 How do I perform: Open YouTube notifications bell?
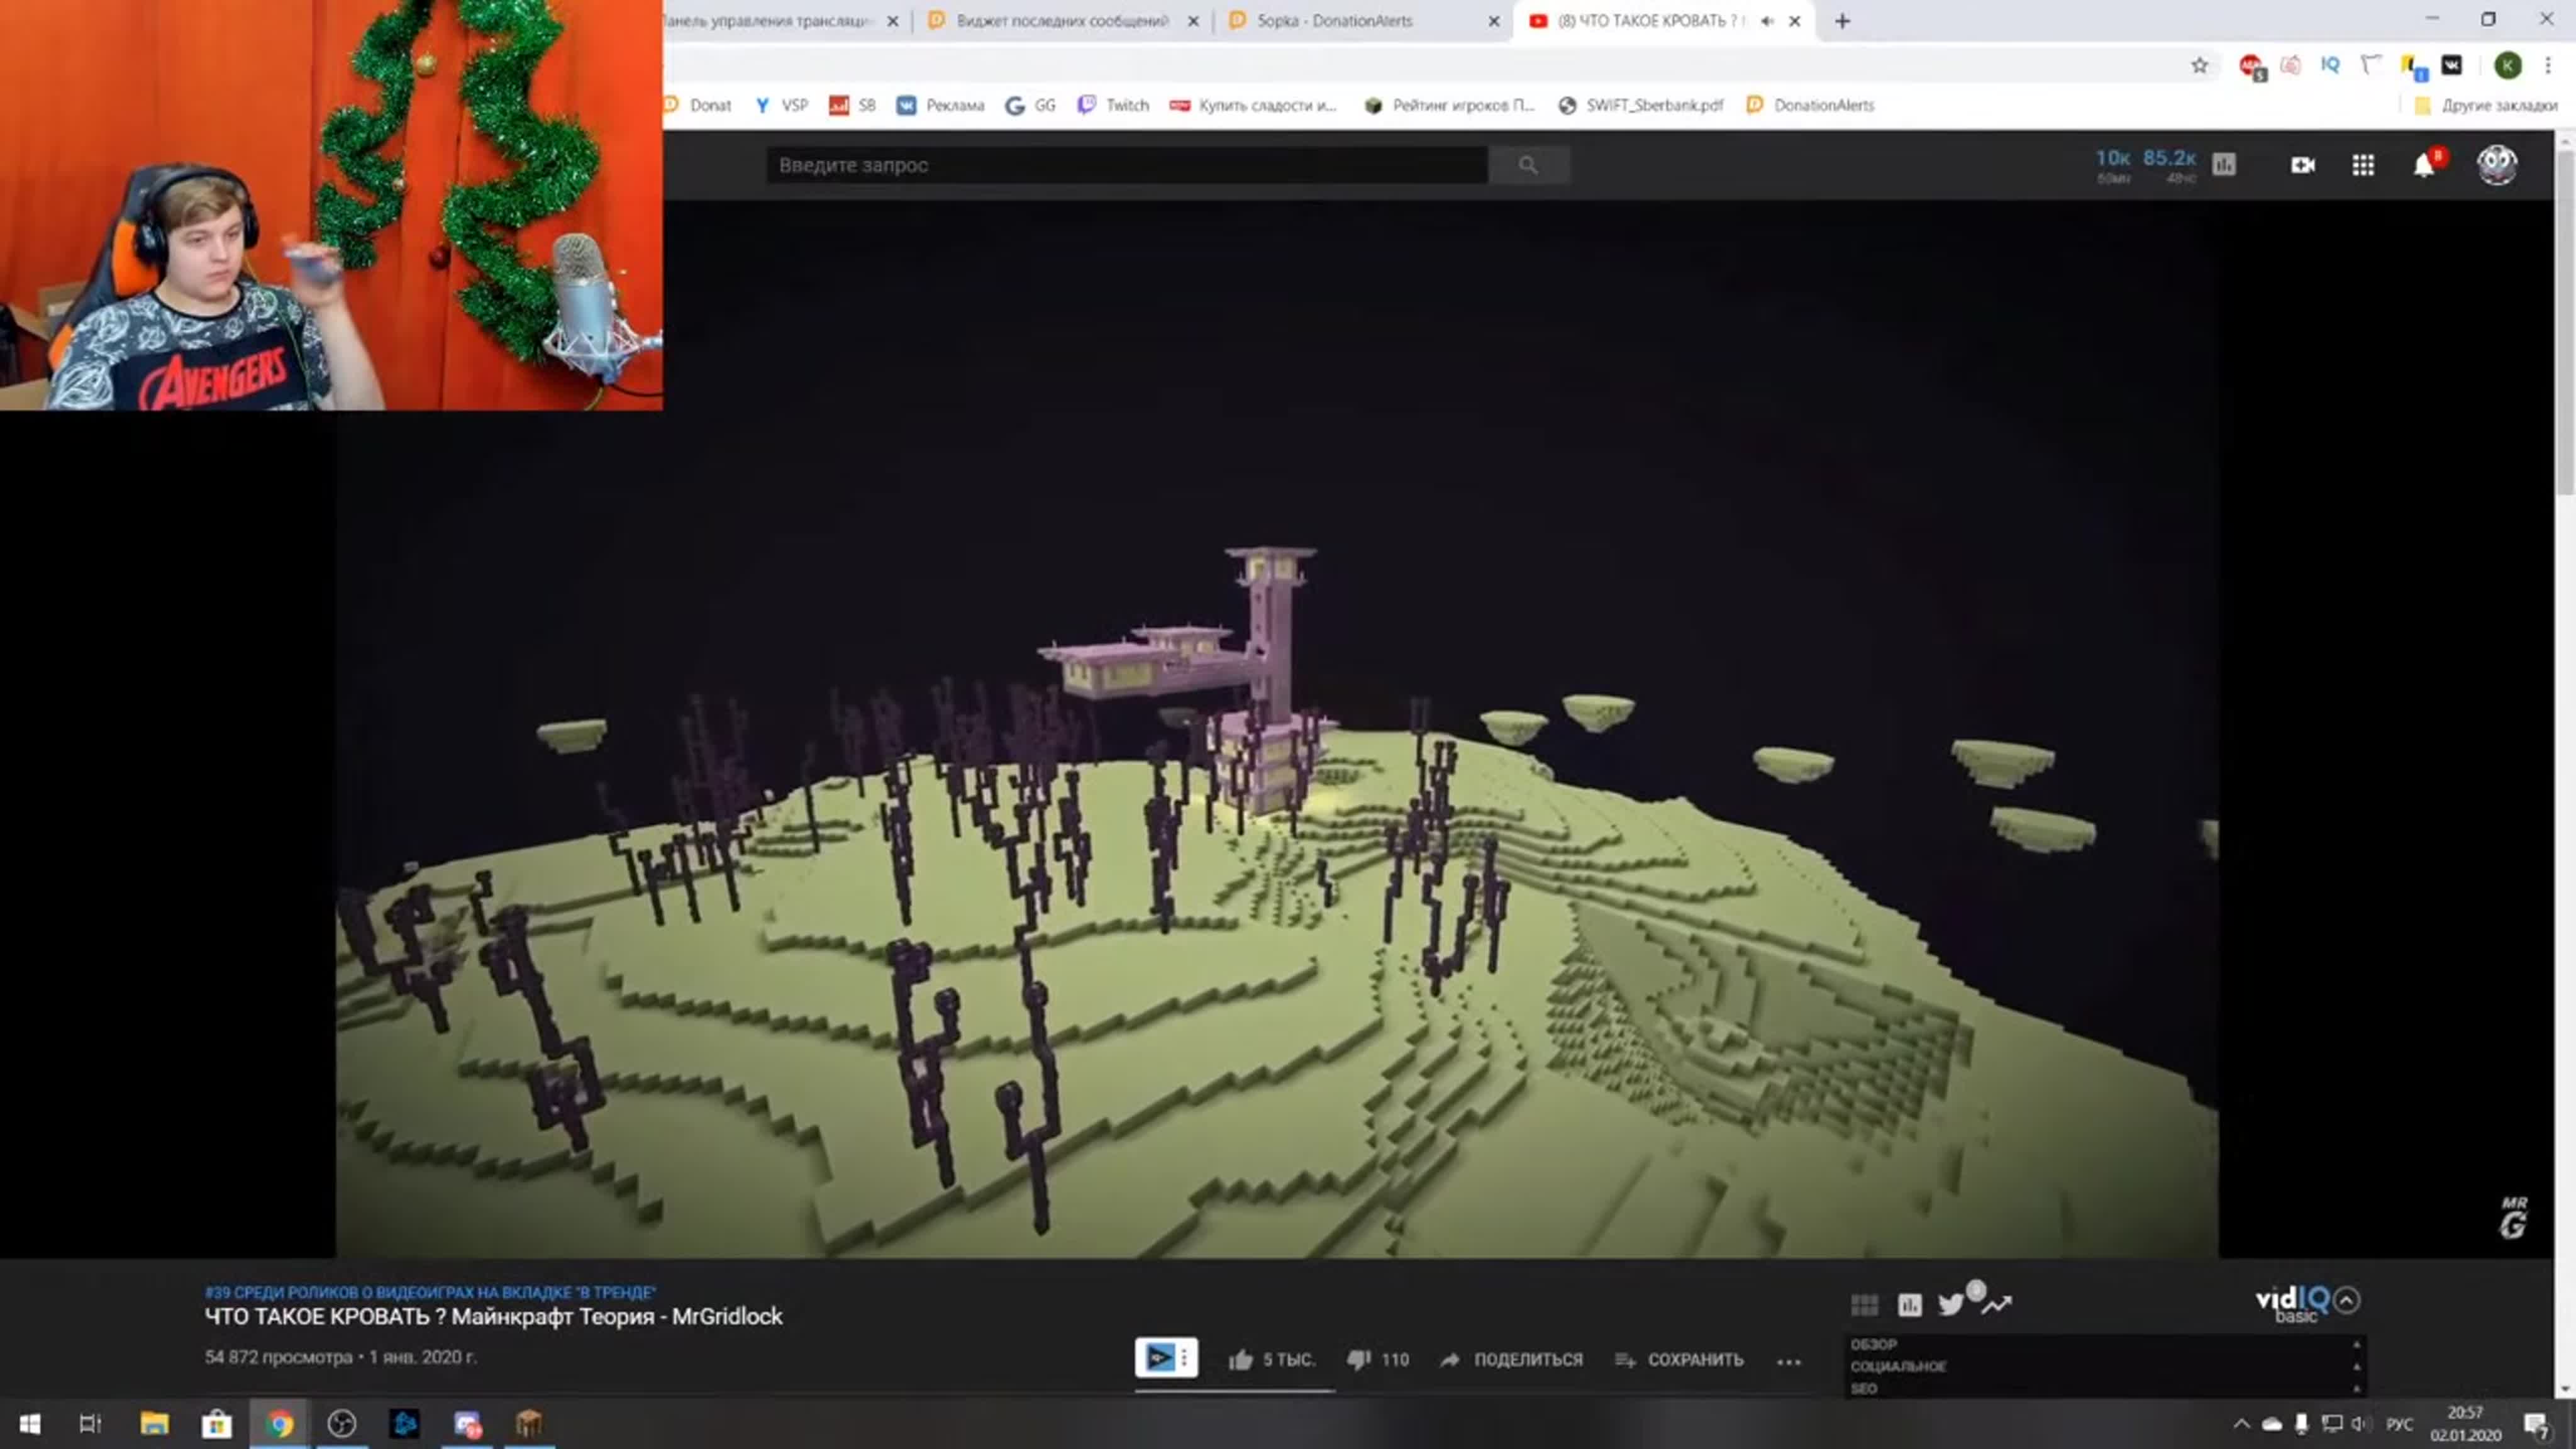(2424, 165)
